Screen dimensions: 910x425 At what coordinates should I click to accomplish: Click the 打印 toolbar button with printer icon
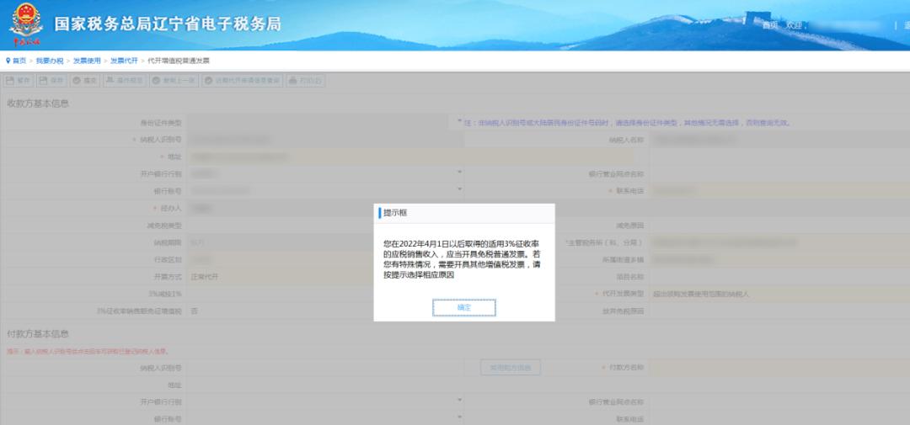click(x=305, y=81)
